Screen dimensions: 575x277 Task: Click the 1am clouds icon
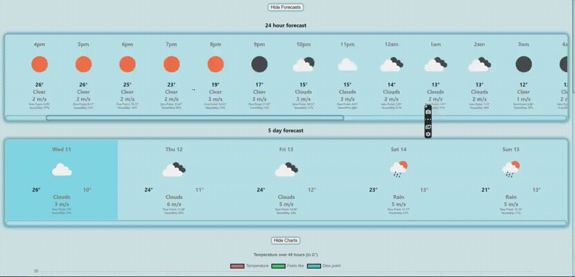pos(436,64)
